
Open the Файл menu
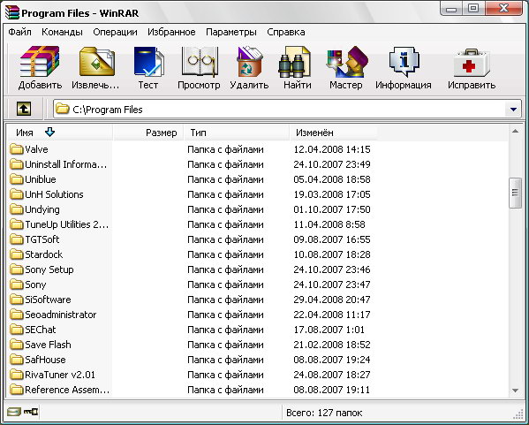point(20,32)
